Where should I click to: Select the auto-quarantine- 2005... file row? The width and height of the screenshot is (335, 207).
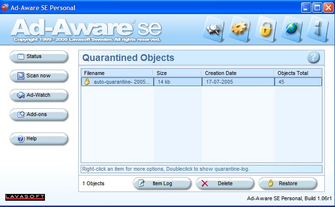click(x=202, y=82)
